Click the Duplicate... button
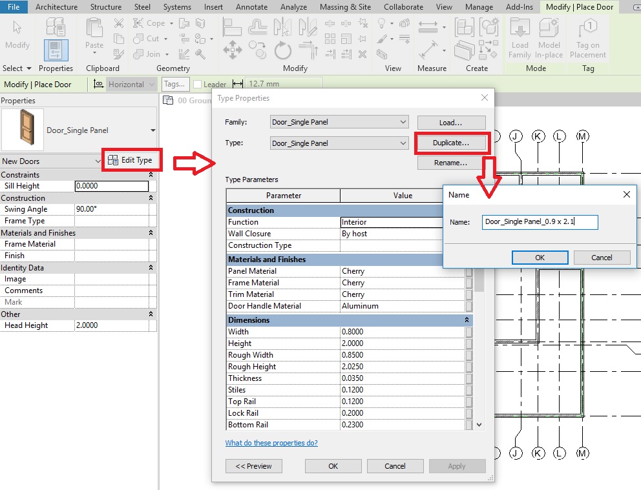Screen dimensions: 641x490 click(x=450, y=143)
